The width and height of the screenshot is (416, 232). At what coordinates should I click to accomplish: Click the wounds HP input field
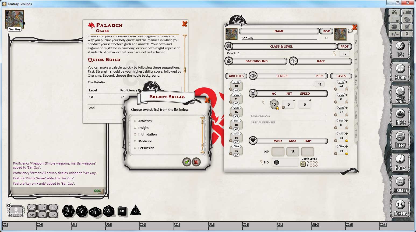tap(278, 152)
